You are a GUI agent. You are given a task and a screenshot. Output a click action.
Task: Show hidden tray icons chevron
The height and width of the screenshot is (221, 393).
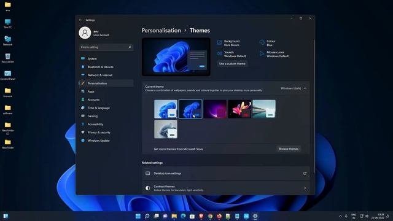point(340,216)
